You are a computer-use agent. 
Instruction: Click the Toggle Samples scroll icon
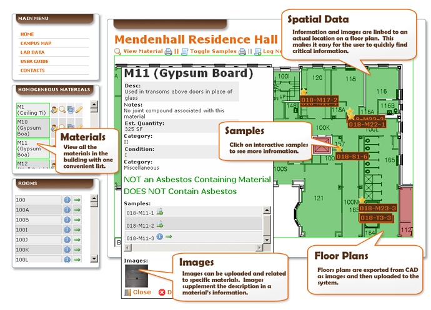click(185, 52)
